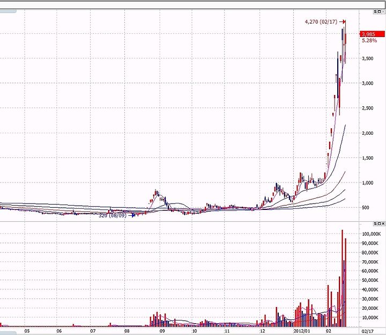Click the 80,000K volume axis label
This screenshot has height=335, width=386.
370,253
